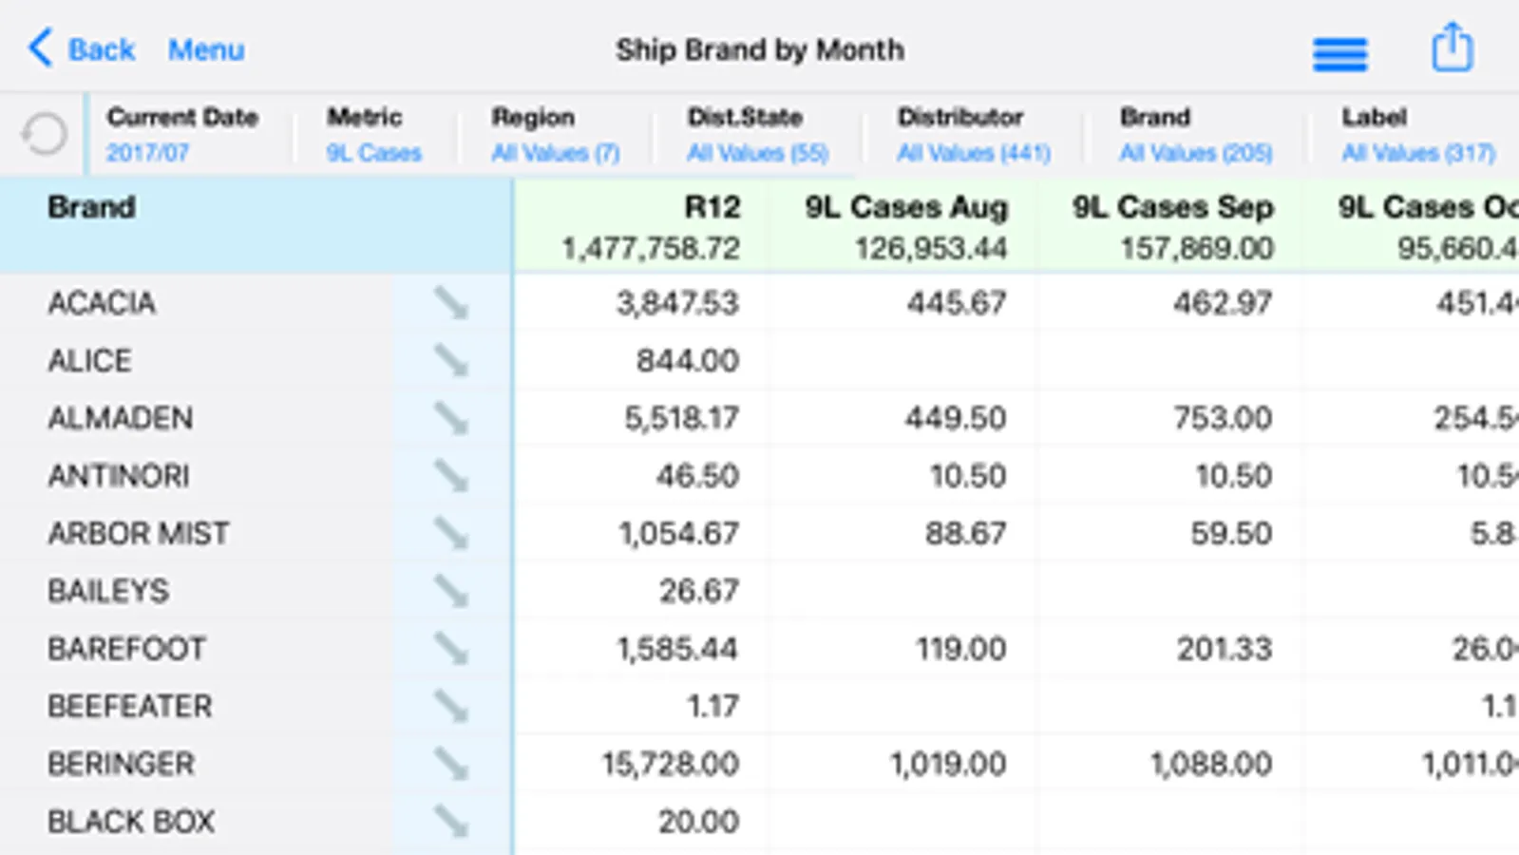This screenshot has width=1519, height=855.
Task: Tap the trend arrow icon beside BAILEYS
Action: pos(451,591)
